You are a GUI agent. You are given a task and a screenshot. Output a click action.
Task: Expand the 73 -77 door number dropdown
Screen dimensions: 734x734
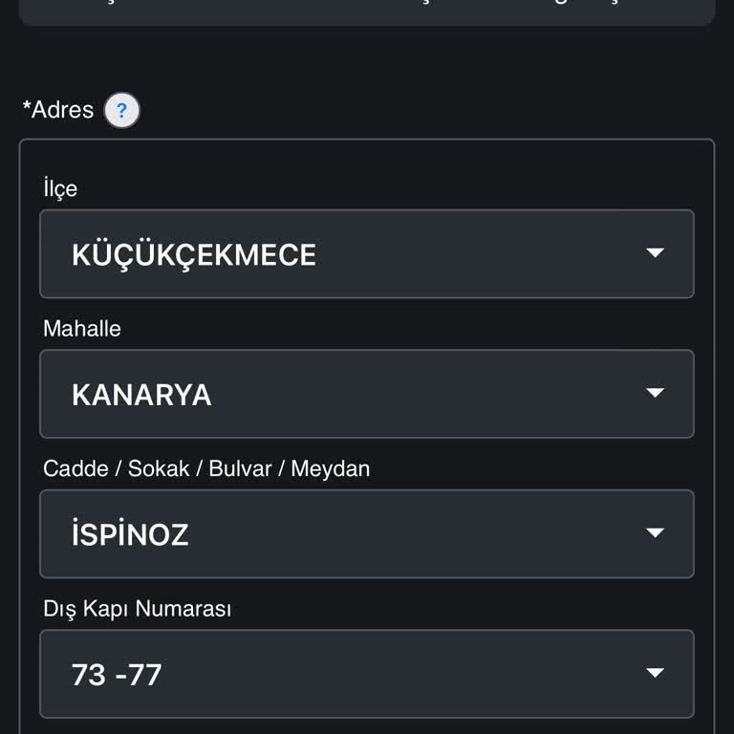coord(366,674)
